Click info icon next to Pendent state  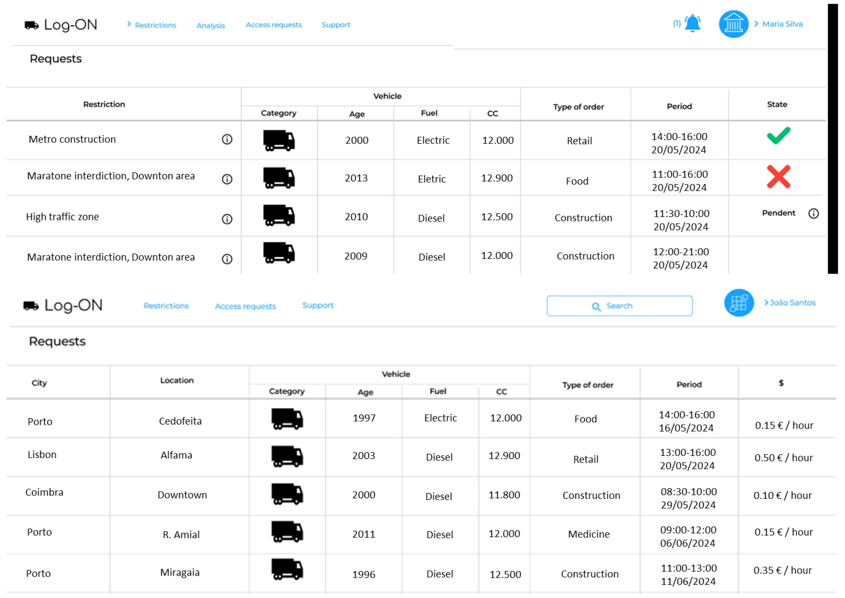(813, 214)
